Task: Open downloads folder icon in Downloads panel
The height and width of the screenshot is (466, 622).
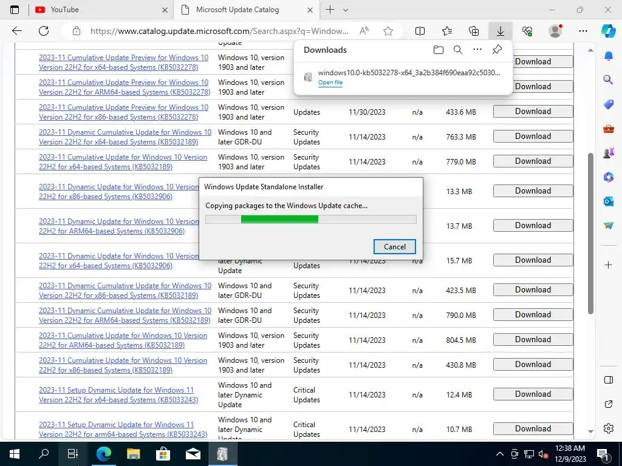Action: coord(439,50)
